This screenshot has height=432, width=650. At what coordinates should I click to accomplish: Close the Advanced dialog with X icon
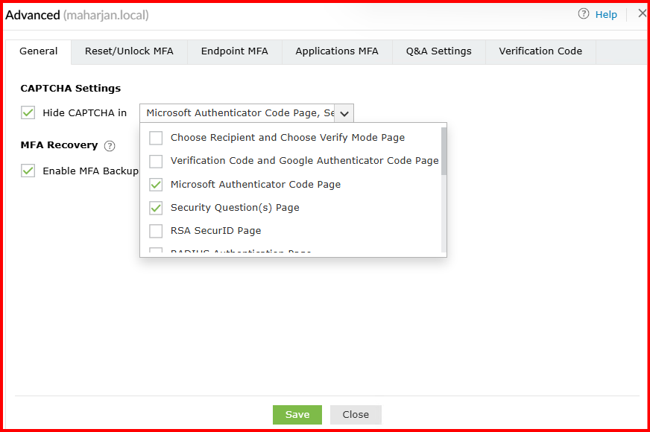(x=642, y=13)
